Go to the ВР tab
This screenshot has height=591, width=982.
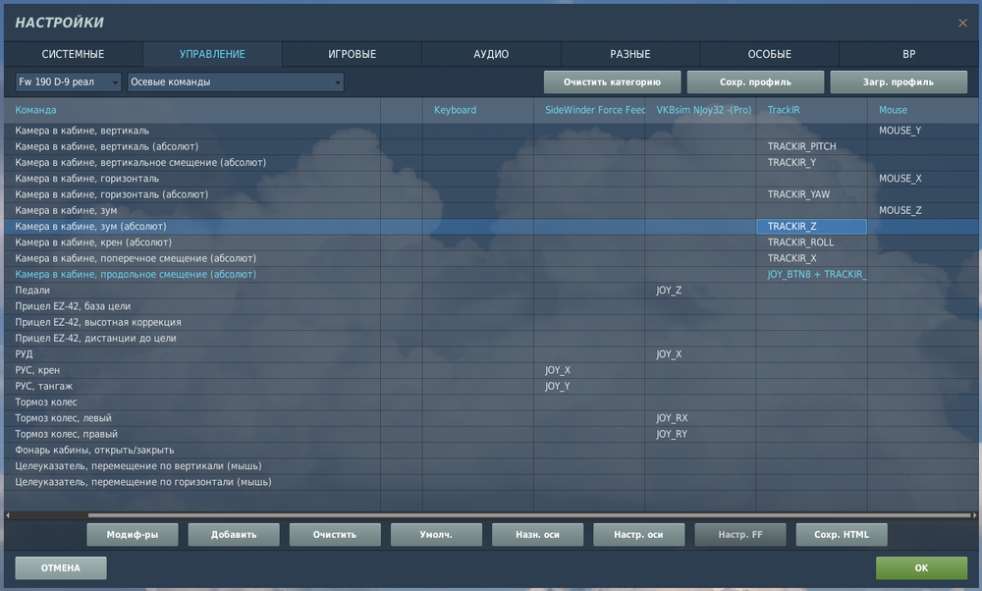point(908,54)
